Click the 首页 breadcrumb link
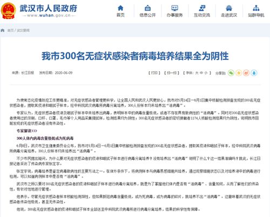The image size is (270, 217). point(10,30)
